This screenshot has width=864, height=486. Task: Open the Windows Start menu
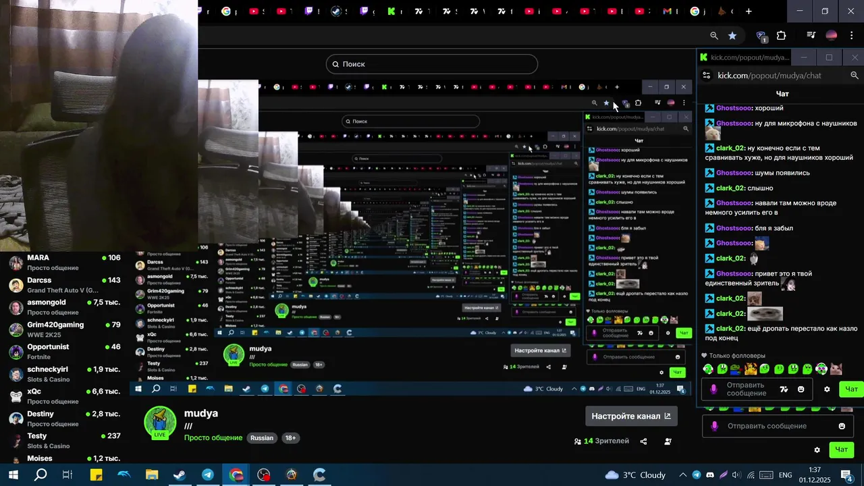(x=13, y=475)
